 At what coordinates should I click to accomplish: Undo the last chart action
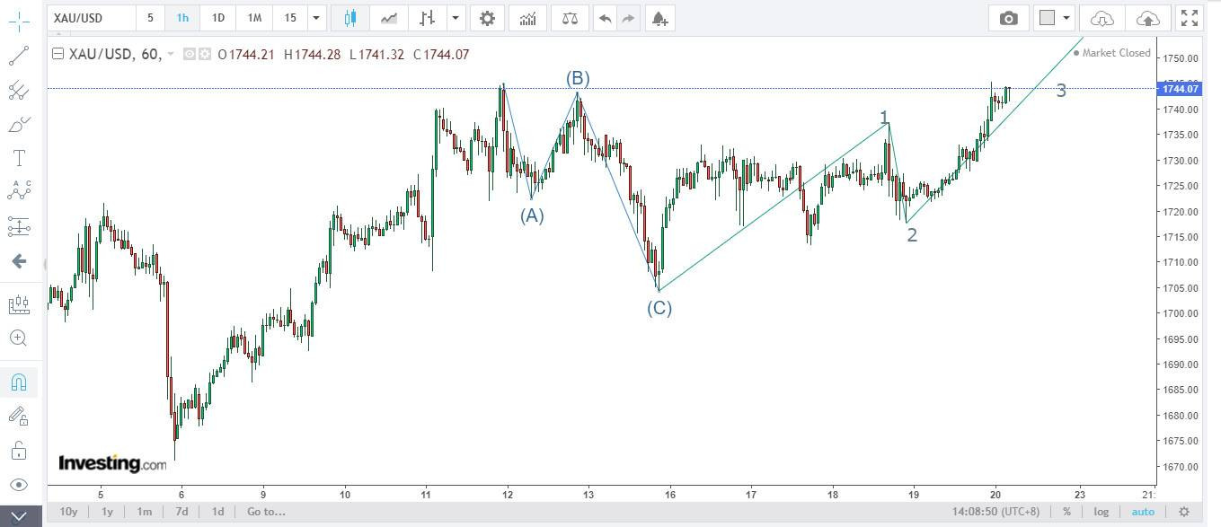(606, 18)
